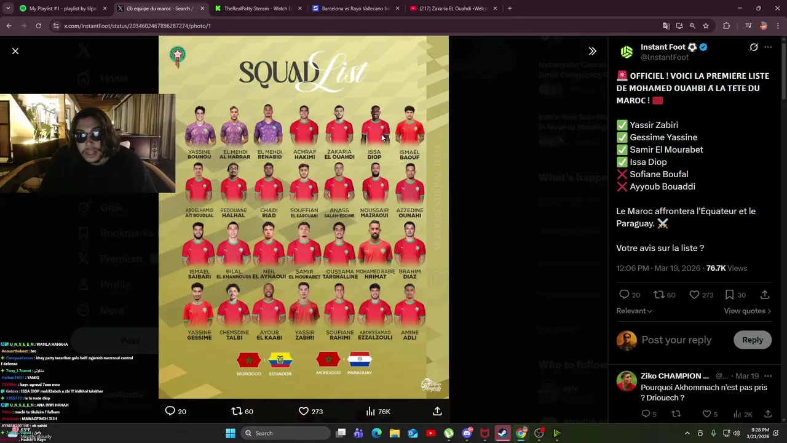This screenshot has width=787, height=443.
Task: Open the 76.7K Views link
Action: click(x=727, y=268)
